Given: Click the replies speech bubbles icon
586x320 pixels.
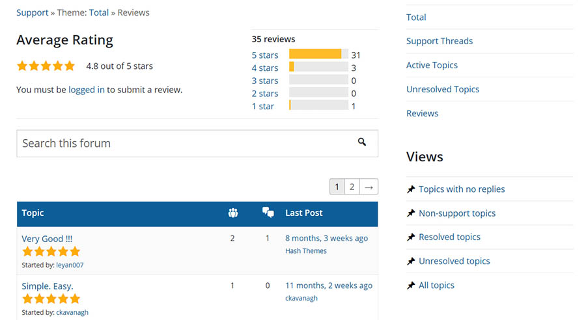Looking at the screenshot, I should [x=268, y=213].
